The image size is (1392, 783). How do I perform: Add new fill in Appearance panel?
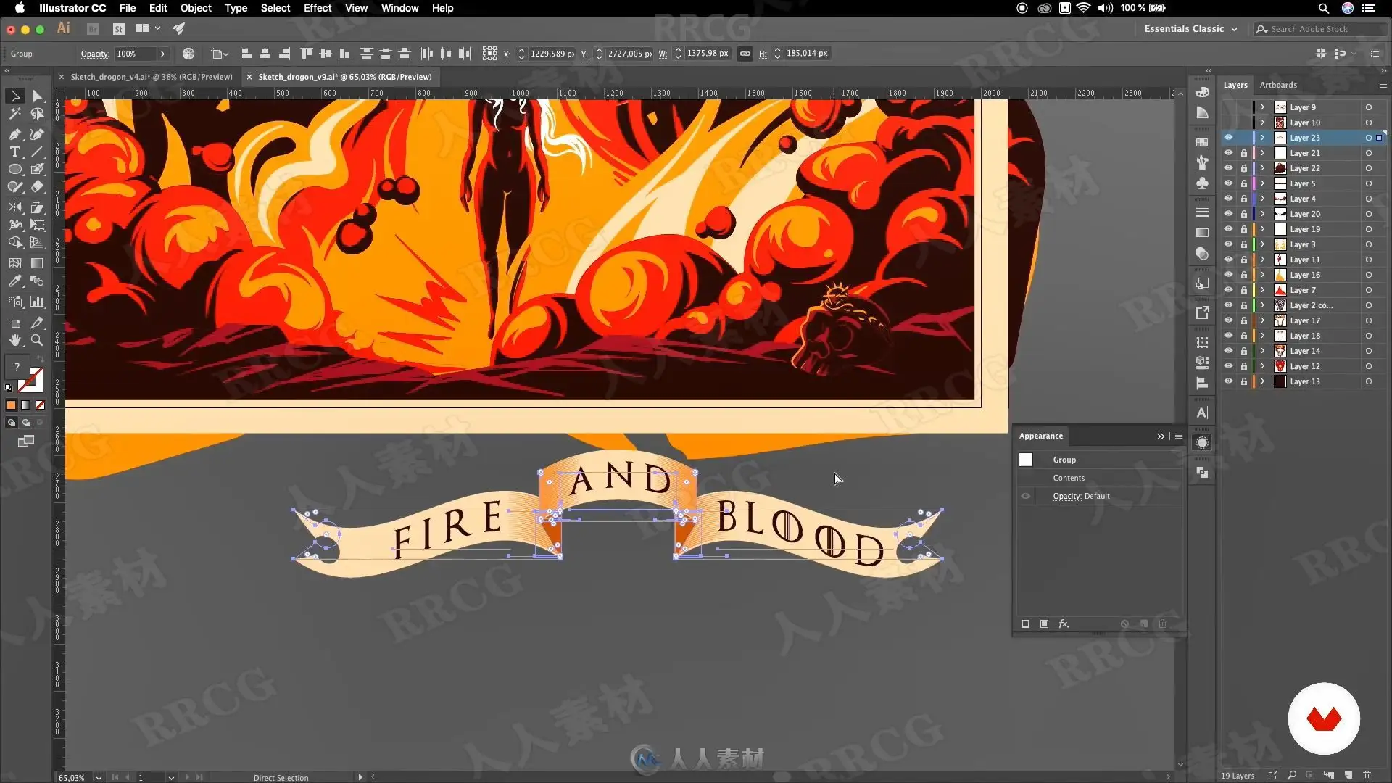tap(1044, 624)
